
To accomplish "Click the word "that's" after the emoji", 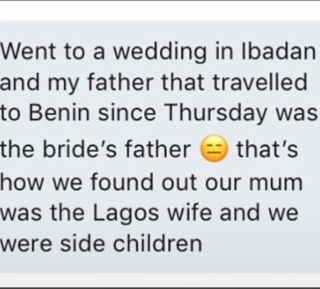I will [268, 148].
